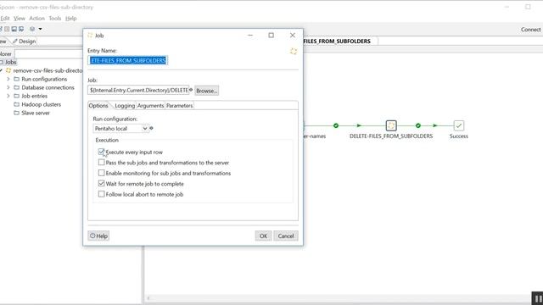
Task: Close the Job dialog with the X button
Action: tap(293, 36)
